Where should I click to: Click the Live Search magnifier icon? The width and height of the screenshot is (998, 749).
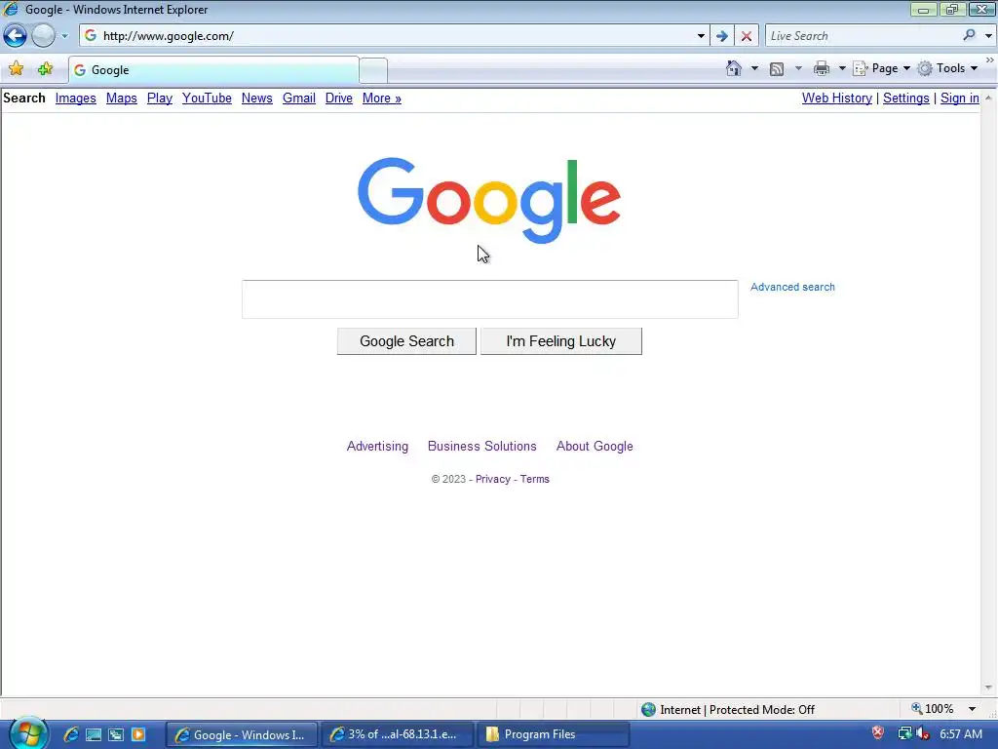click(x=969, y=36)
